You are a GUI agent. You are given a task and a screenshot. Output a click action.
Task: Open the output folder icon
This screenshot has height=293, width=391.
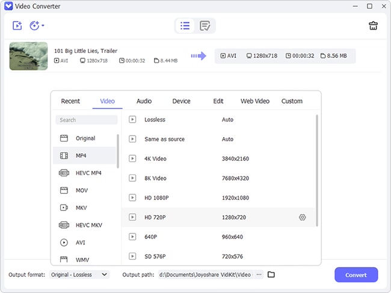coord(271,274)
